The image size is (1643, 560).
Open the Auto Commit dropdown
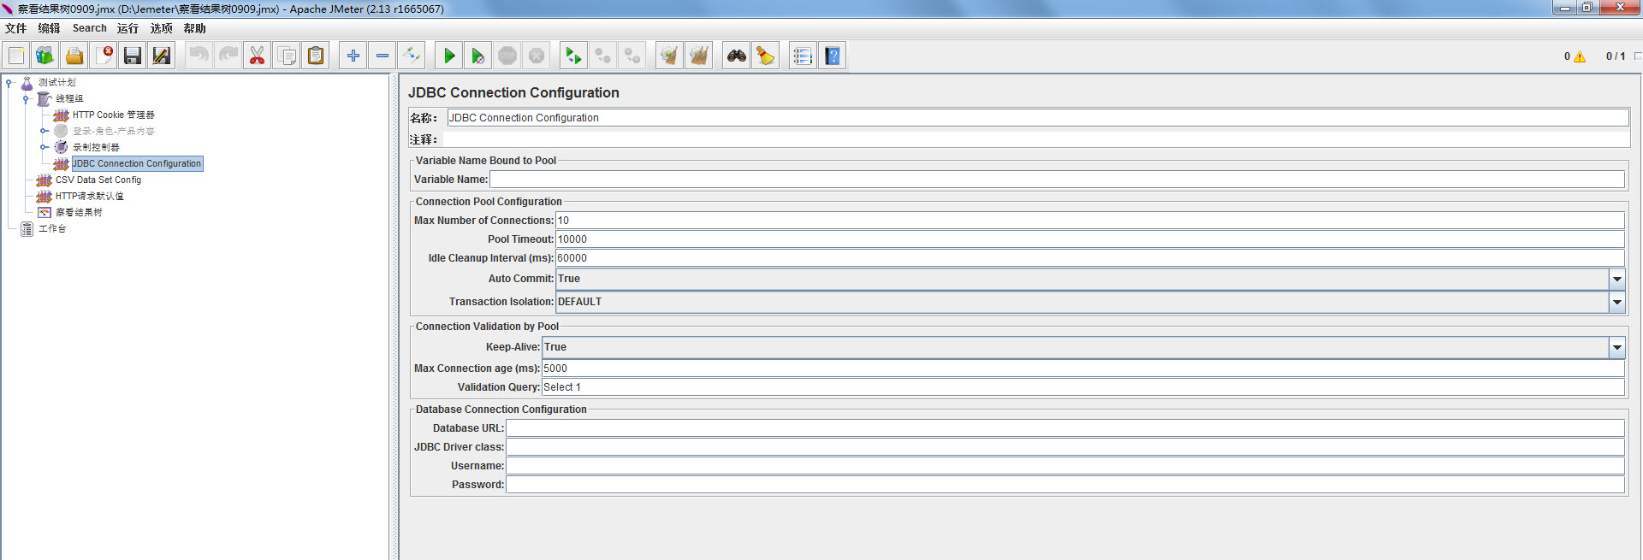tap(1616, 279)
